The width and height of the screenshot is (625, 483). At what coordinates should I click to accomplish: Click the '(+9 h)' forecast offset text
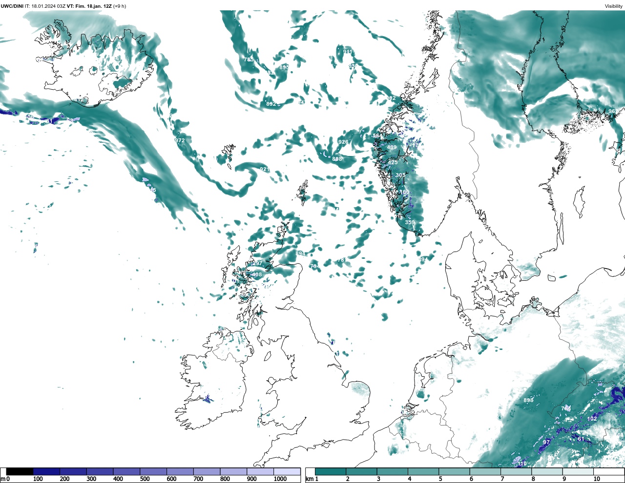tap(120, 6)
